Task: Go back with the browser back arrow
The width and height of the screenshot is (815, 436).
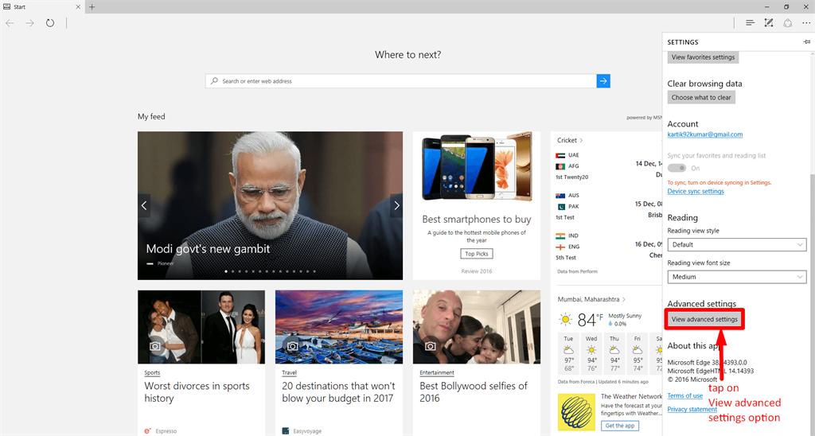Action: pyautogui.click(x=10, y=23)
